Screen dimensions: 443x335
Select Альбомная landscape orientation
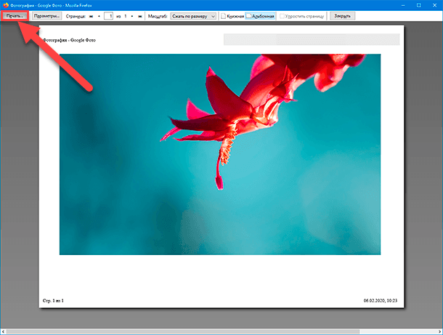pos(260,15)
